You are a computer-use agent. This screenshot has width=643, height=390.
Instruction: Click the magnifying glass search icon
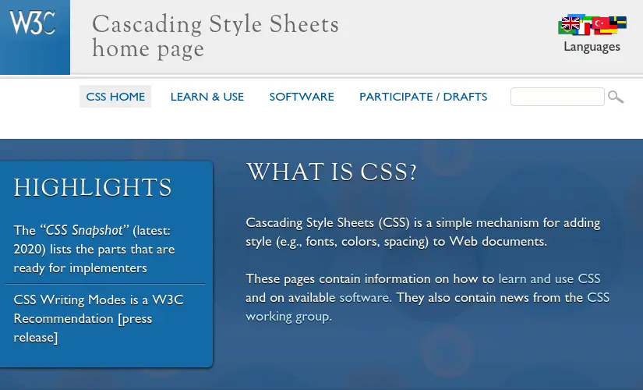pos(616,97)
